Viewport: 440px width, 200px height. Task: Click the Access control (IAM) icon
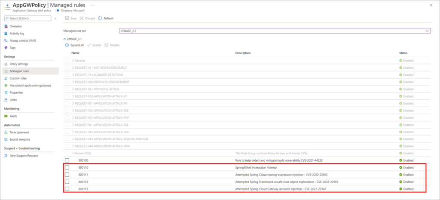click(x=6, y=41)
